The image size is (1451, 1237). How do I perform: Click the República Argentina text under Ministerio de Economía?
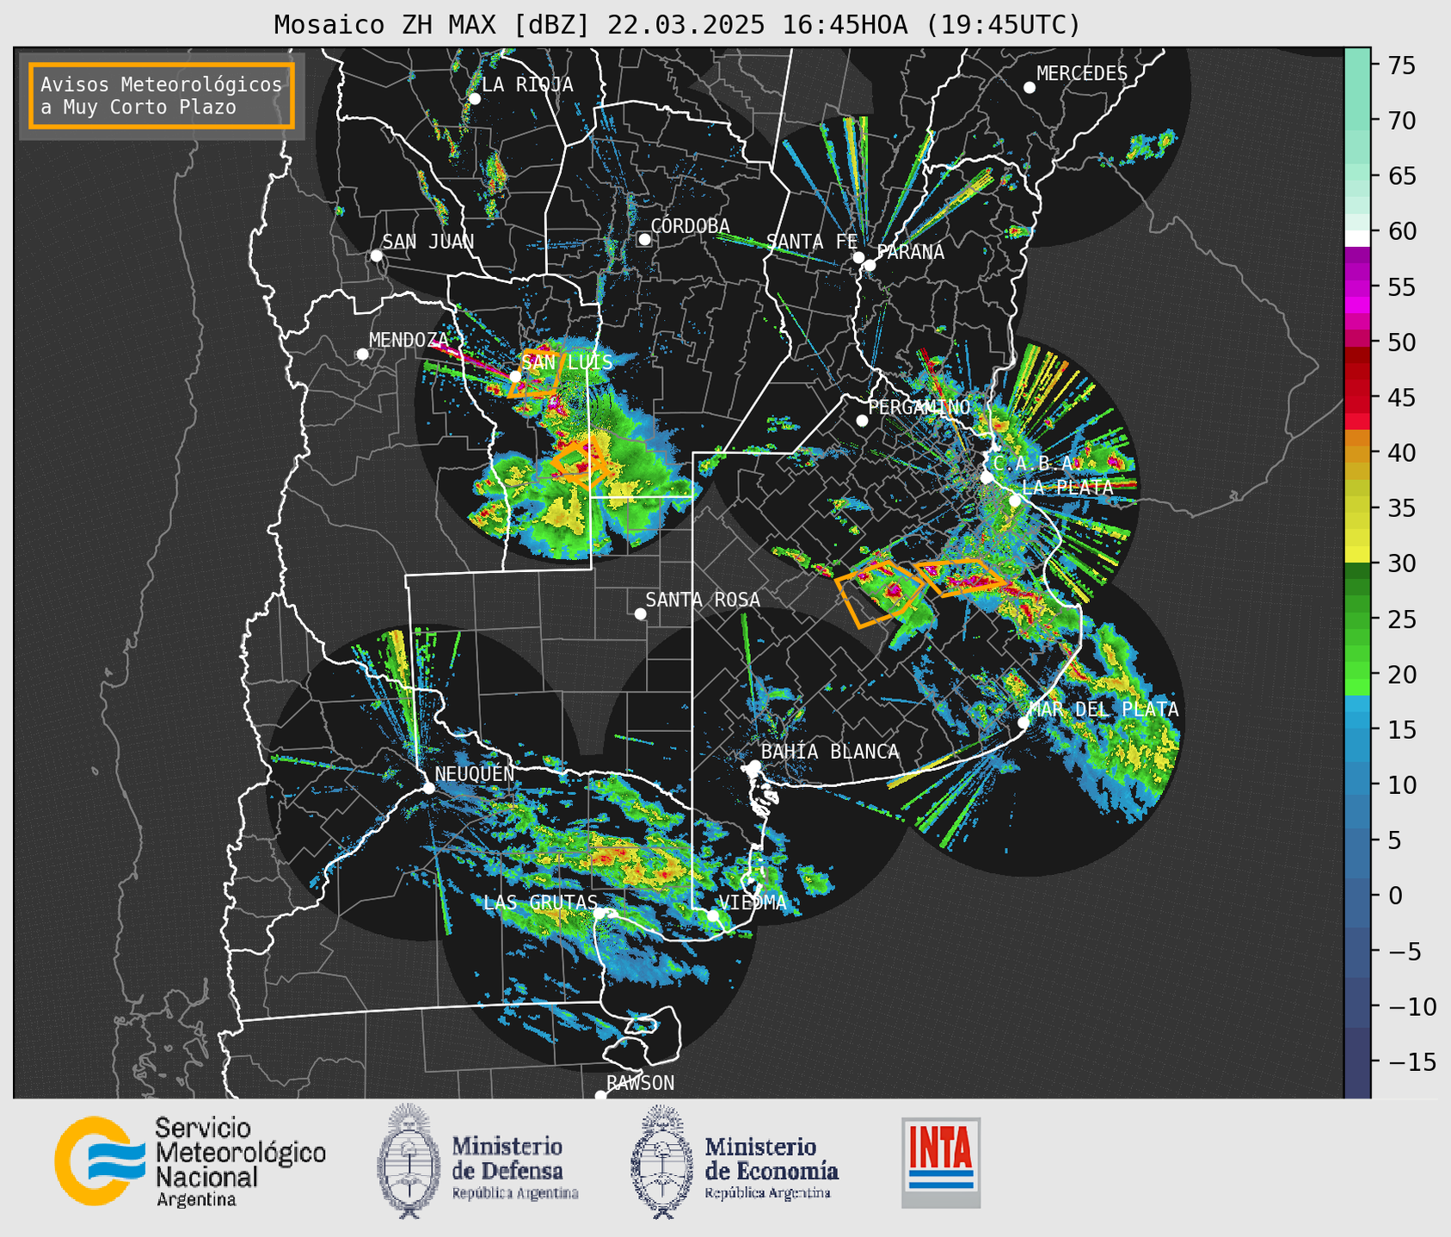(x=767, y=1193)
